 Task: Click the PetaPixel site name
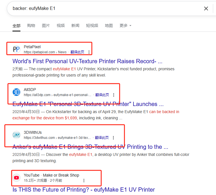pos(32,47)
